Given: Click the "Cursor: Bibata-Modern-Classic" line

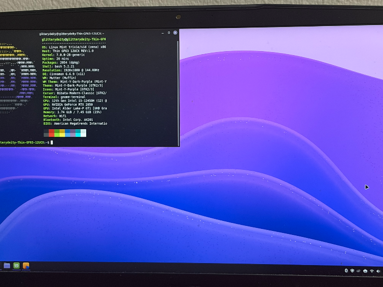Looking at the screenshot, I should pos(75,93).
